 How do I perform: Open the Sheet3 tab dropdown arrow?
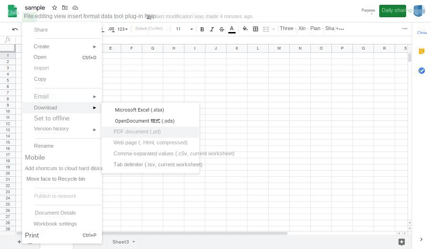[134, 242]
